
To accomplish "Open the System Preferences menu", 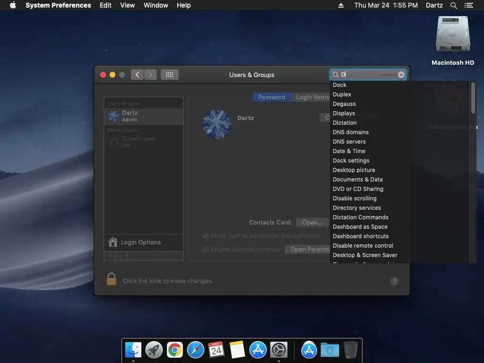I will coord(58,5).
